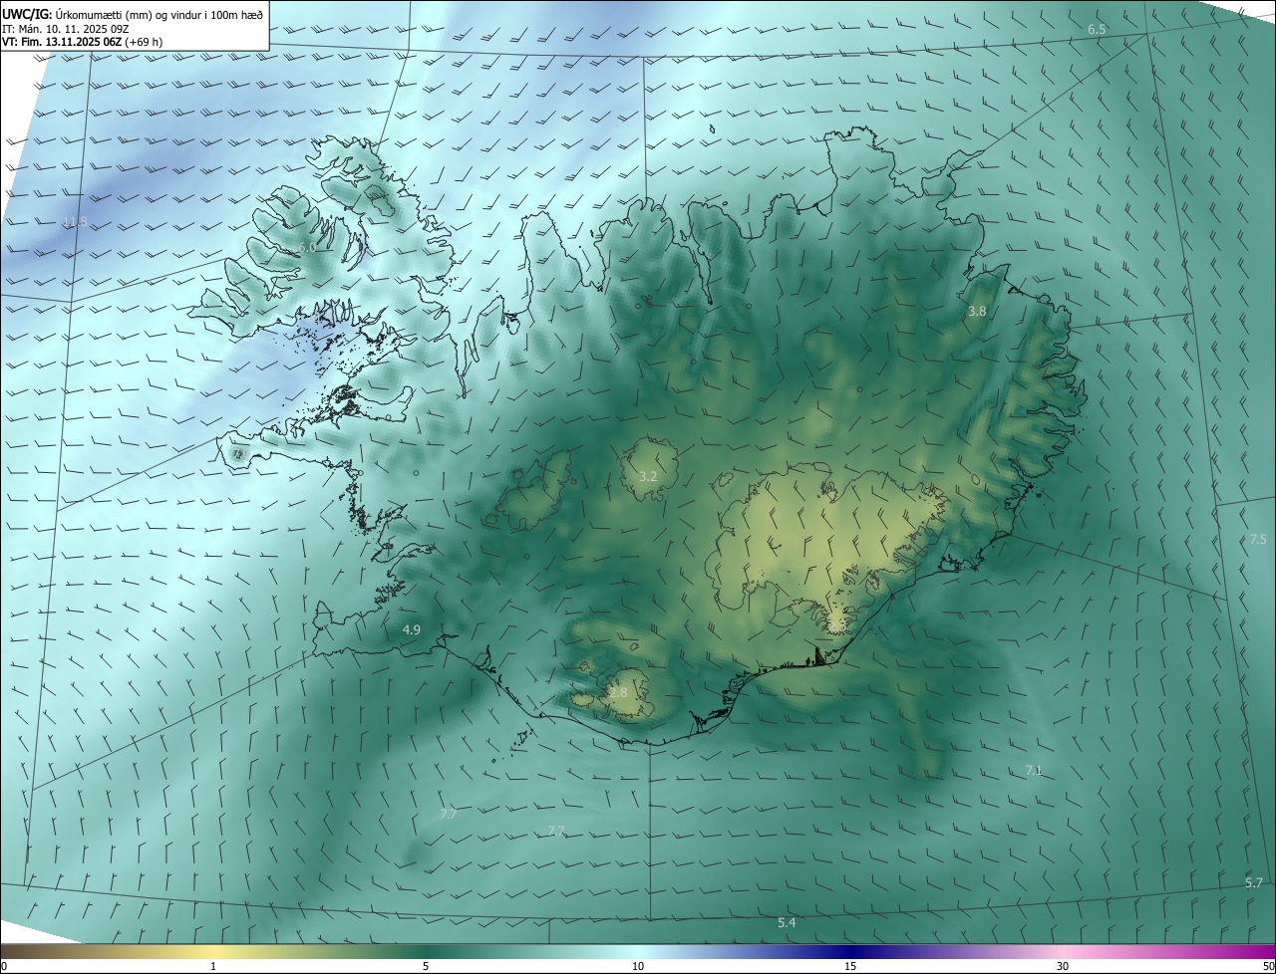Click the 5.7 precipitation value
Screen dimensions: 1276x974
tap(1254, 883)
